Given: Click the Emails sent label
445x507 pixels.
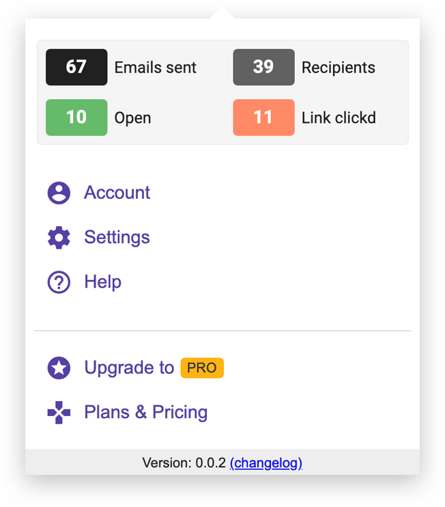Looking at the screenshot, I should 155,68.
